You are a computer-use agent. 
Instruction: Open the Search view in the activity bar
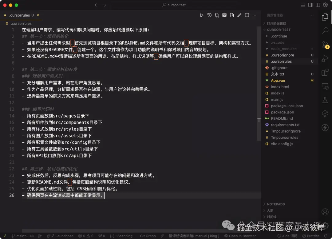pyautogui.click(x=325, y=30)
